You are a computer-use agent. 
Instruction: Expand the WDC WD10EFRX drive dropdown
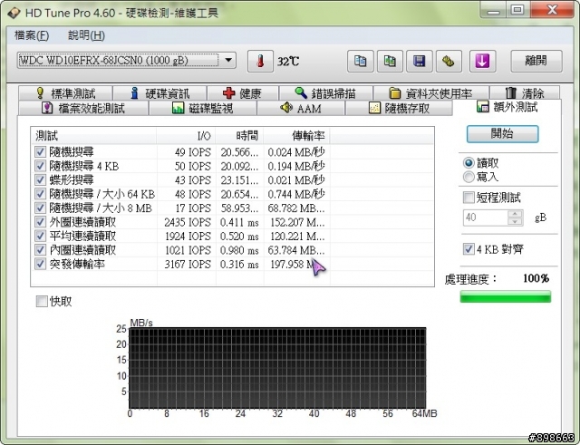(x=228, y=60)
